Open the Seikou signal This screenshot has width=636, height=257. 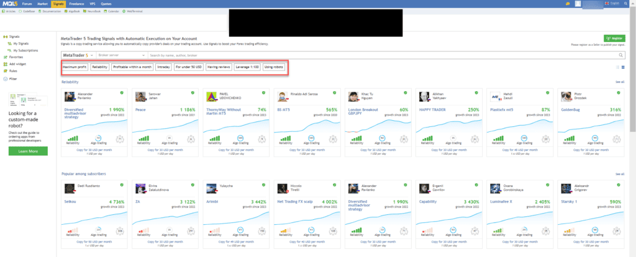(70, 201)
